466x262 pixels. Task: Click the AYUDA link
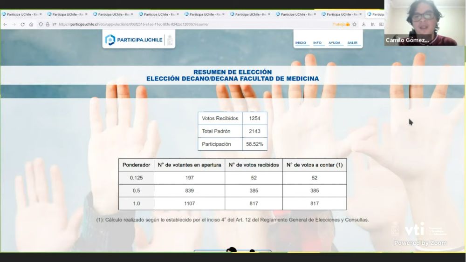pyautogui.click(x=334, y=43)
